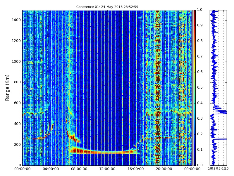Pick the 0.7 tick on the colorbar
234x176 pixels.
click(x=200, y=56)
